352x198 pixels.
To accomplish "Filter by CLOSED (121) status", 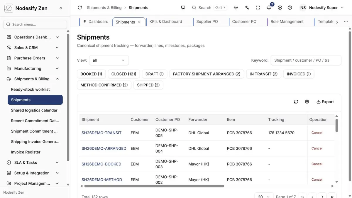I will tap(124, 74).
